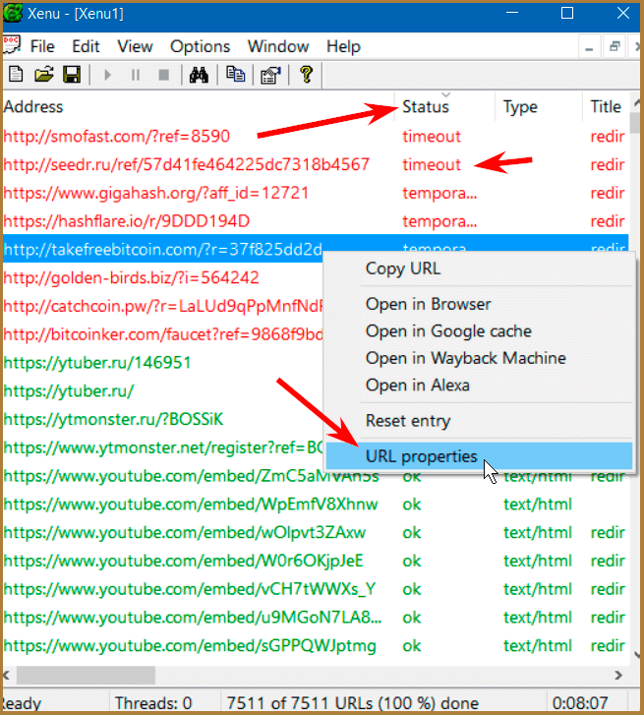Open the Help menu
Screen dimensions: 644x715
pyautogui.click(x=344, y=46)
